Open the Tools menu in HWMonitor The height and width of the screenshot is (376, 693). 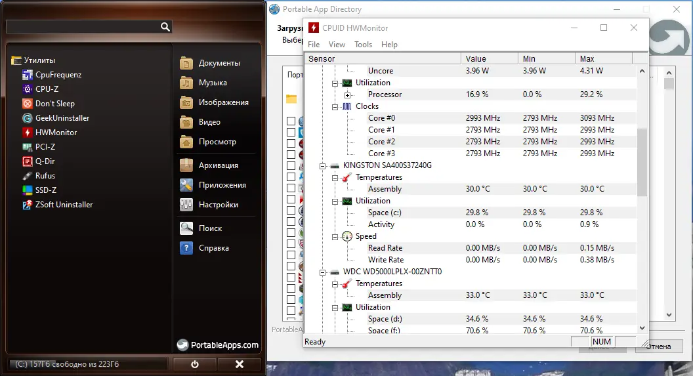point(364,44)
